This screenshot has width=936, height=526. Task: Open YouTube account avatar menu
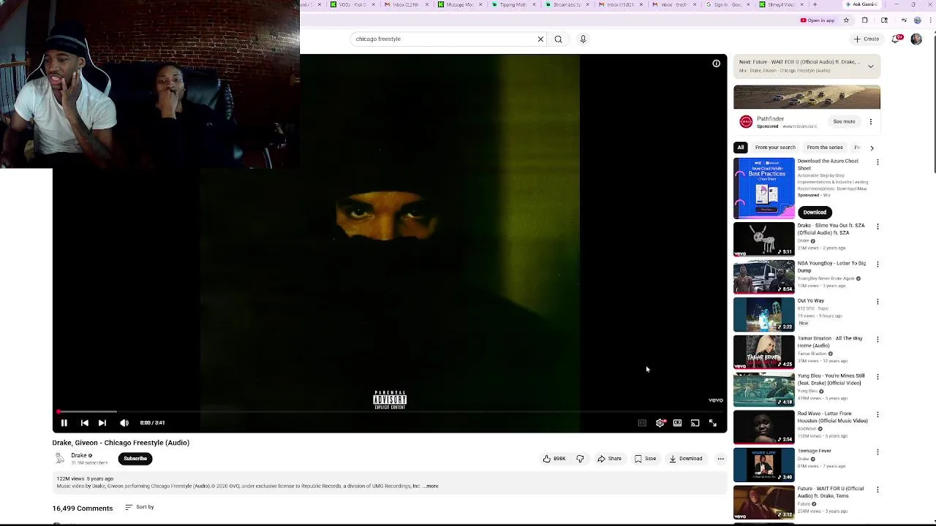[x=916, y=39]
